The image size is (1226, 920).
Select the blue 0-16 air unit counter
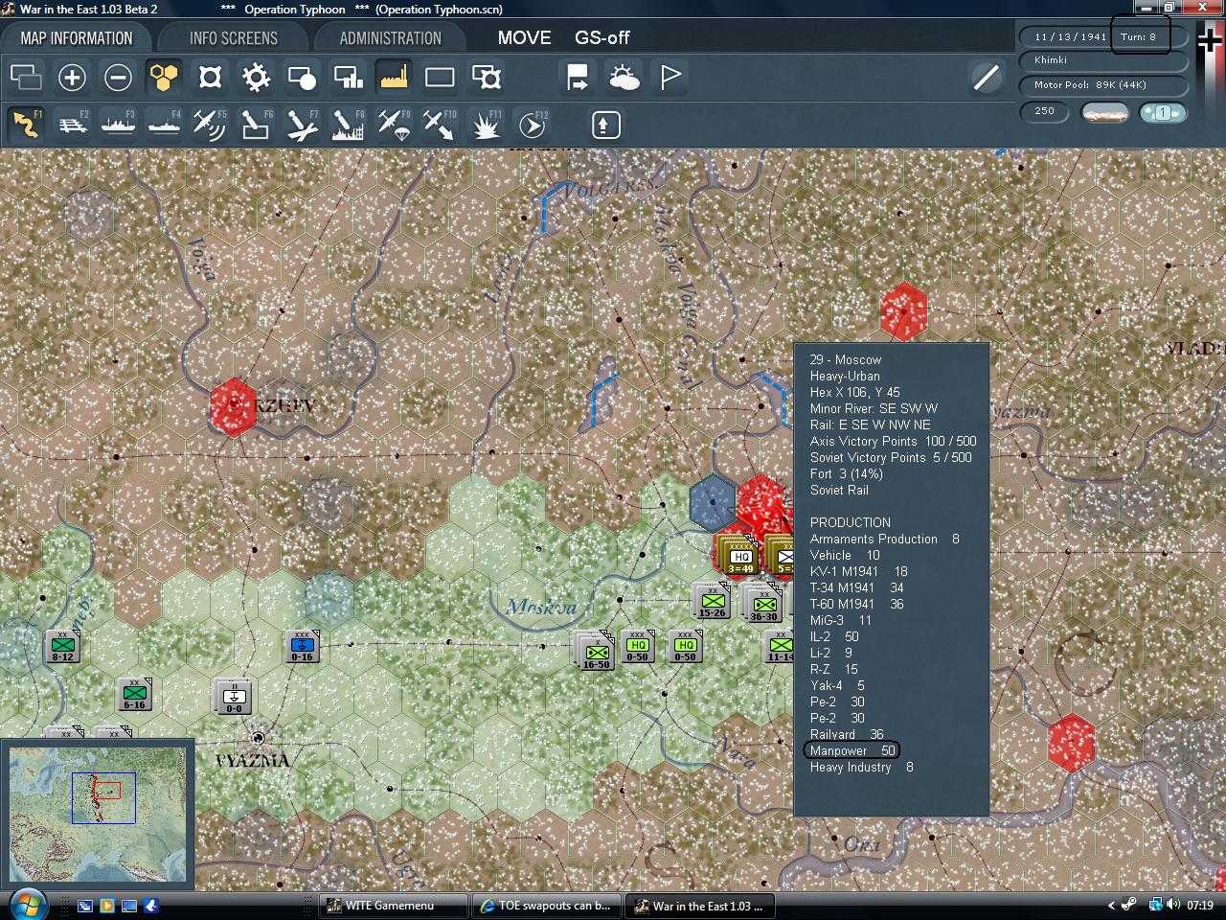302,647
